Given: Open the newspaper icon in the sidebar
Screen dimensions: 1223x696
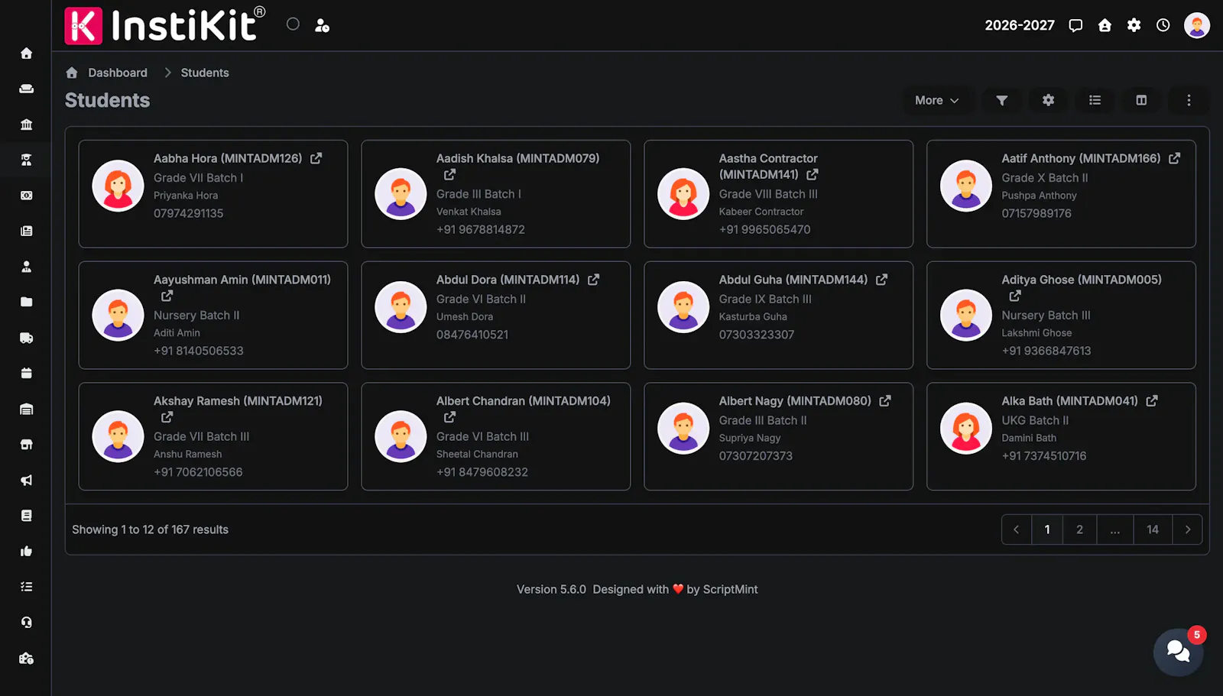Looking at the screenshot, I should coord(27,231).
